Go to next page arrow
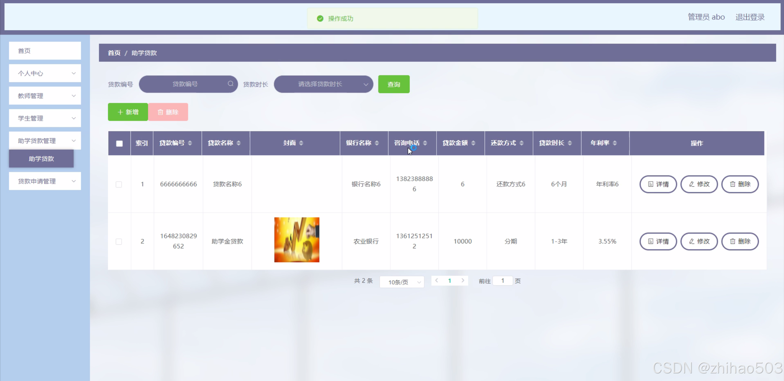The width and height of the screenshot is (784, 381). coord(463,281)
